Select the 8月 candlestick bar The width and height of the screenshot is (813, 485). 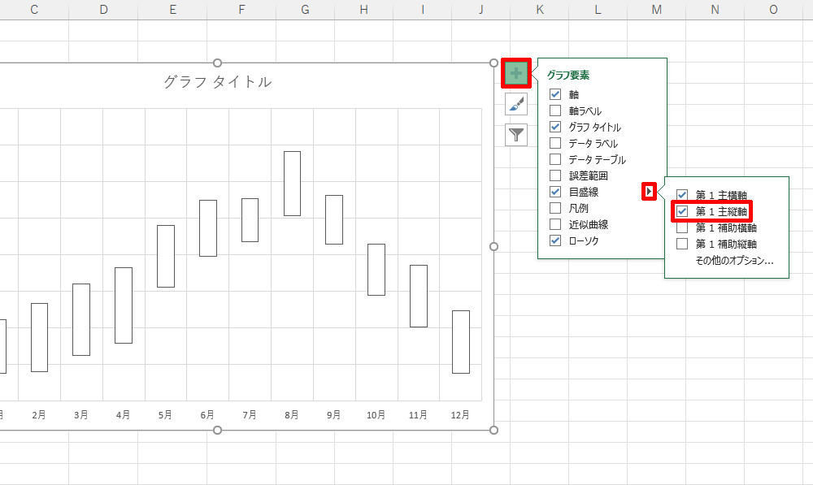292,184
